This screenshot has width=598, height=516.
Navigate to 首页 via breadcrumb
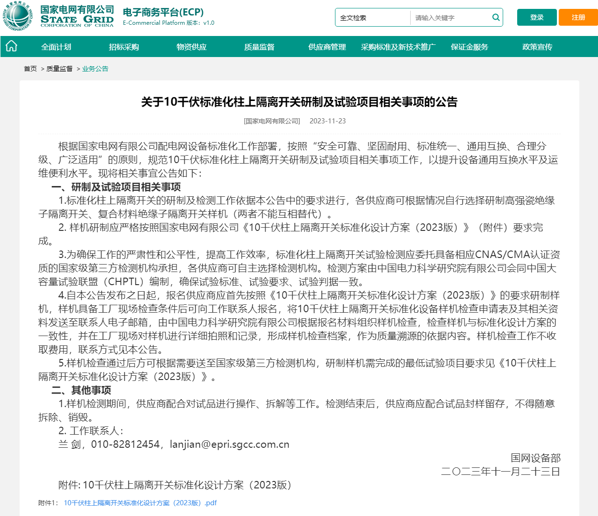pyautogui.click(x=30, y=69)
